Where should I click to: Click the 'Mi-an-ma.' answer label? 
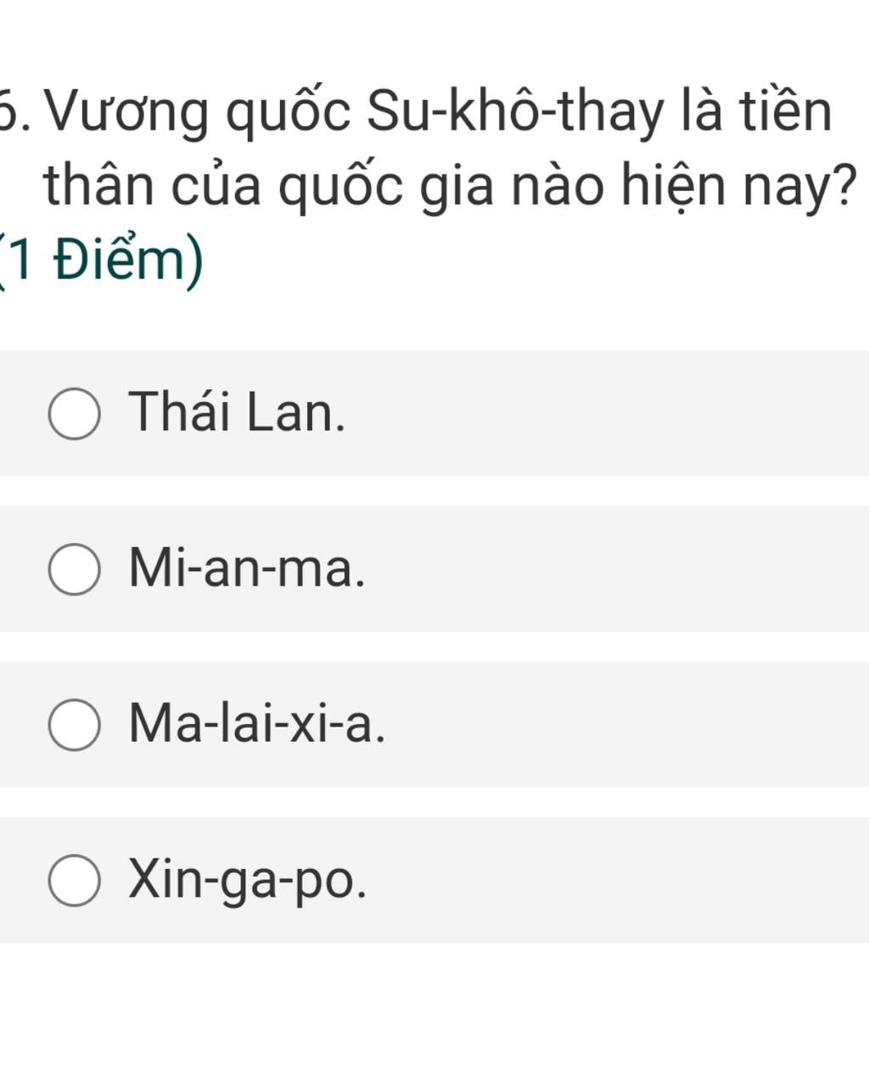click(248, 568)
